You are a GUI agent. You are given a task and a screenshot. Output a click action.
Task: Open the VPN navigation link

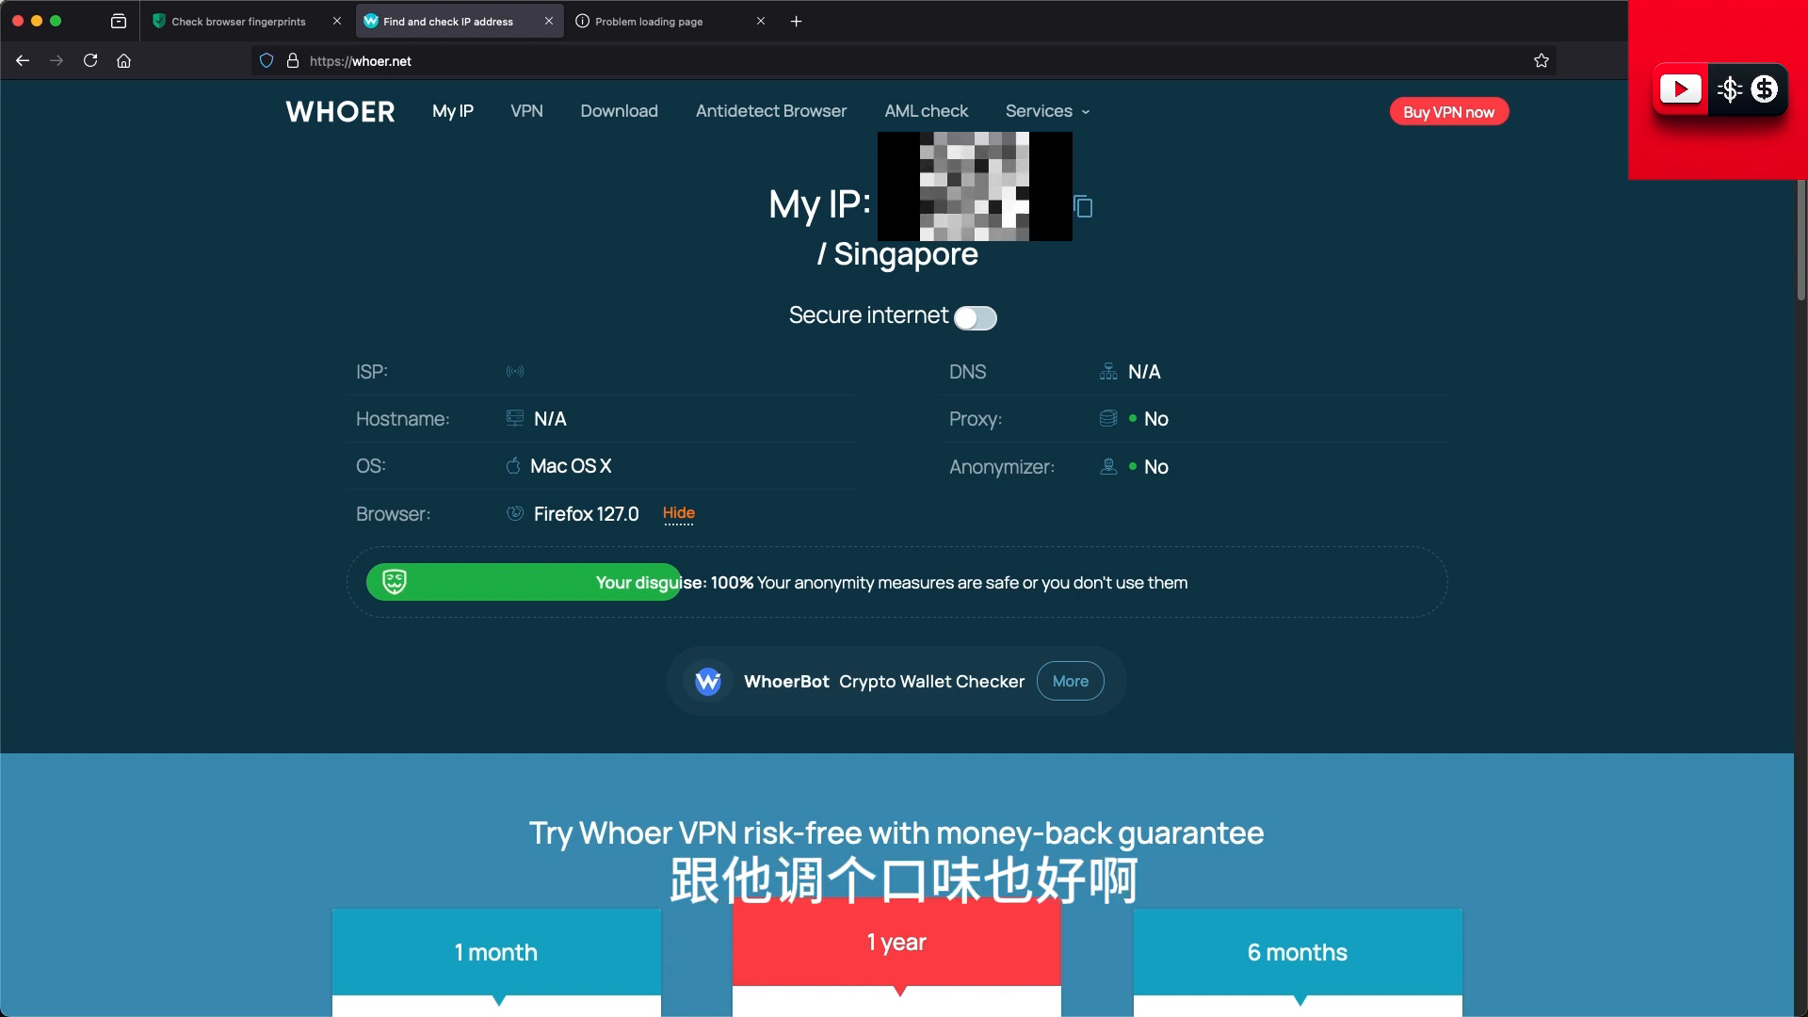point(526,111)
